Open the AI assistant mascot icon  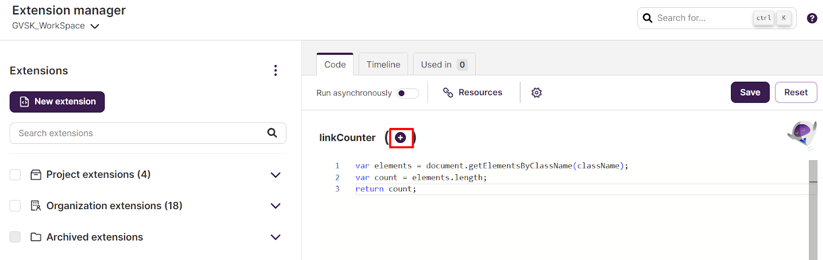coord(802,135)
